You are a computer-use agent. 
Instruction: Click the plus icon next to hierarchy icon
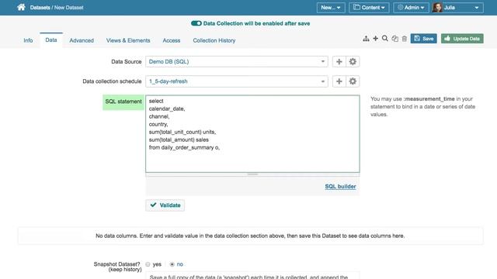[375, 39]
